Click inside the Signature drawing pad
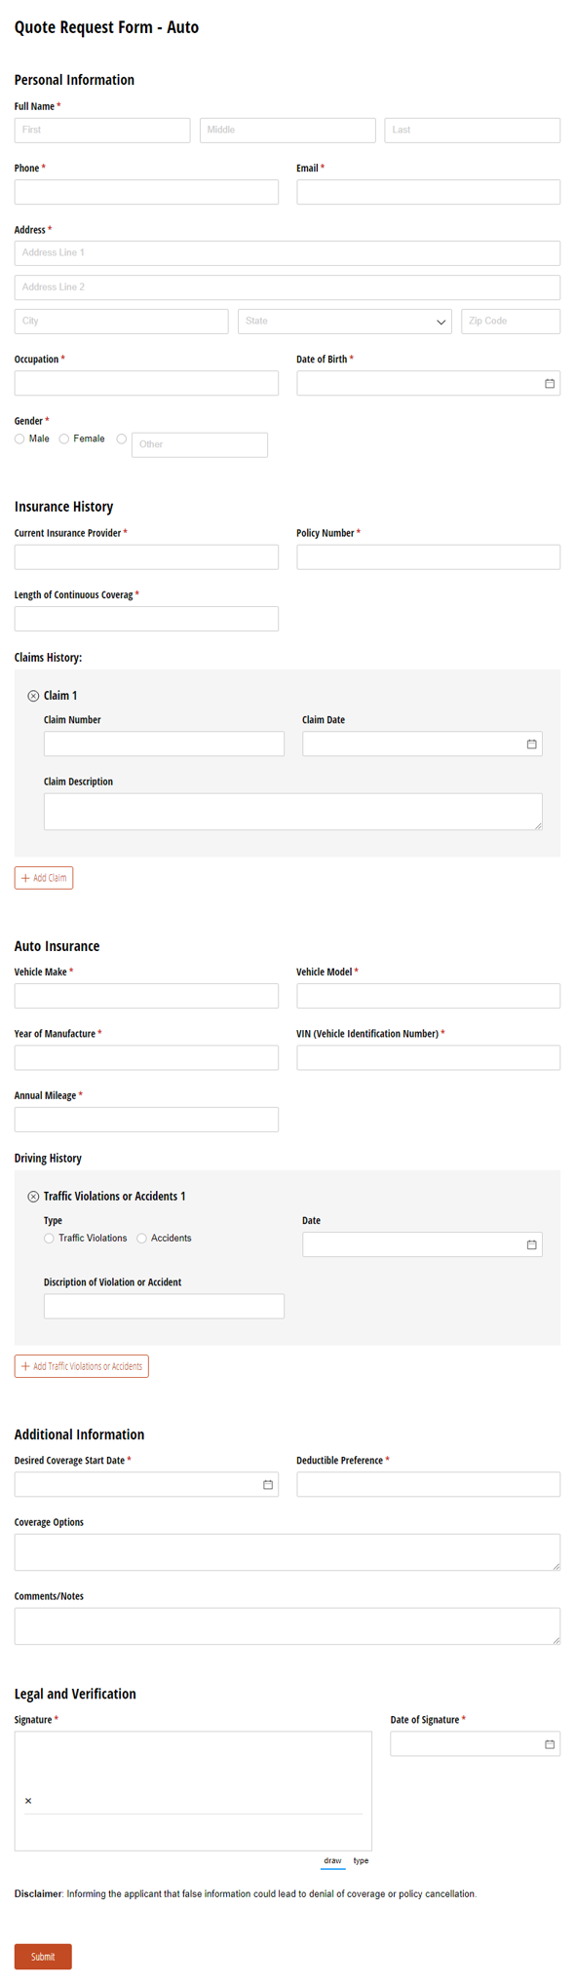This screenshot has height=1984, width=575. 193,1791
